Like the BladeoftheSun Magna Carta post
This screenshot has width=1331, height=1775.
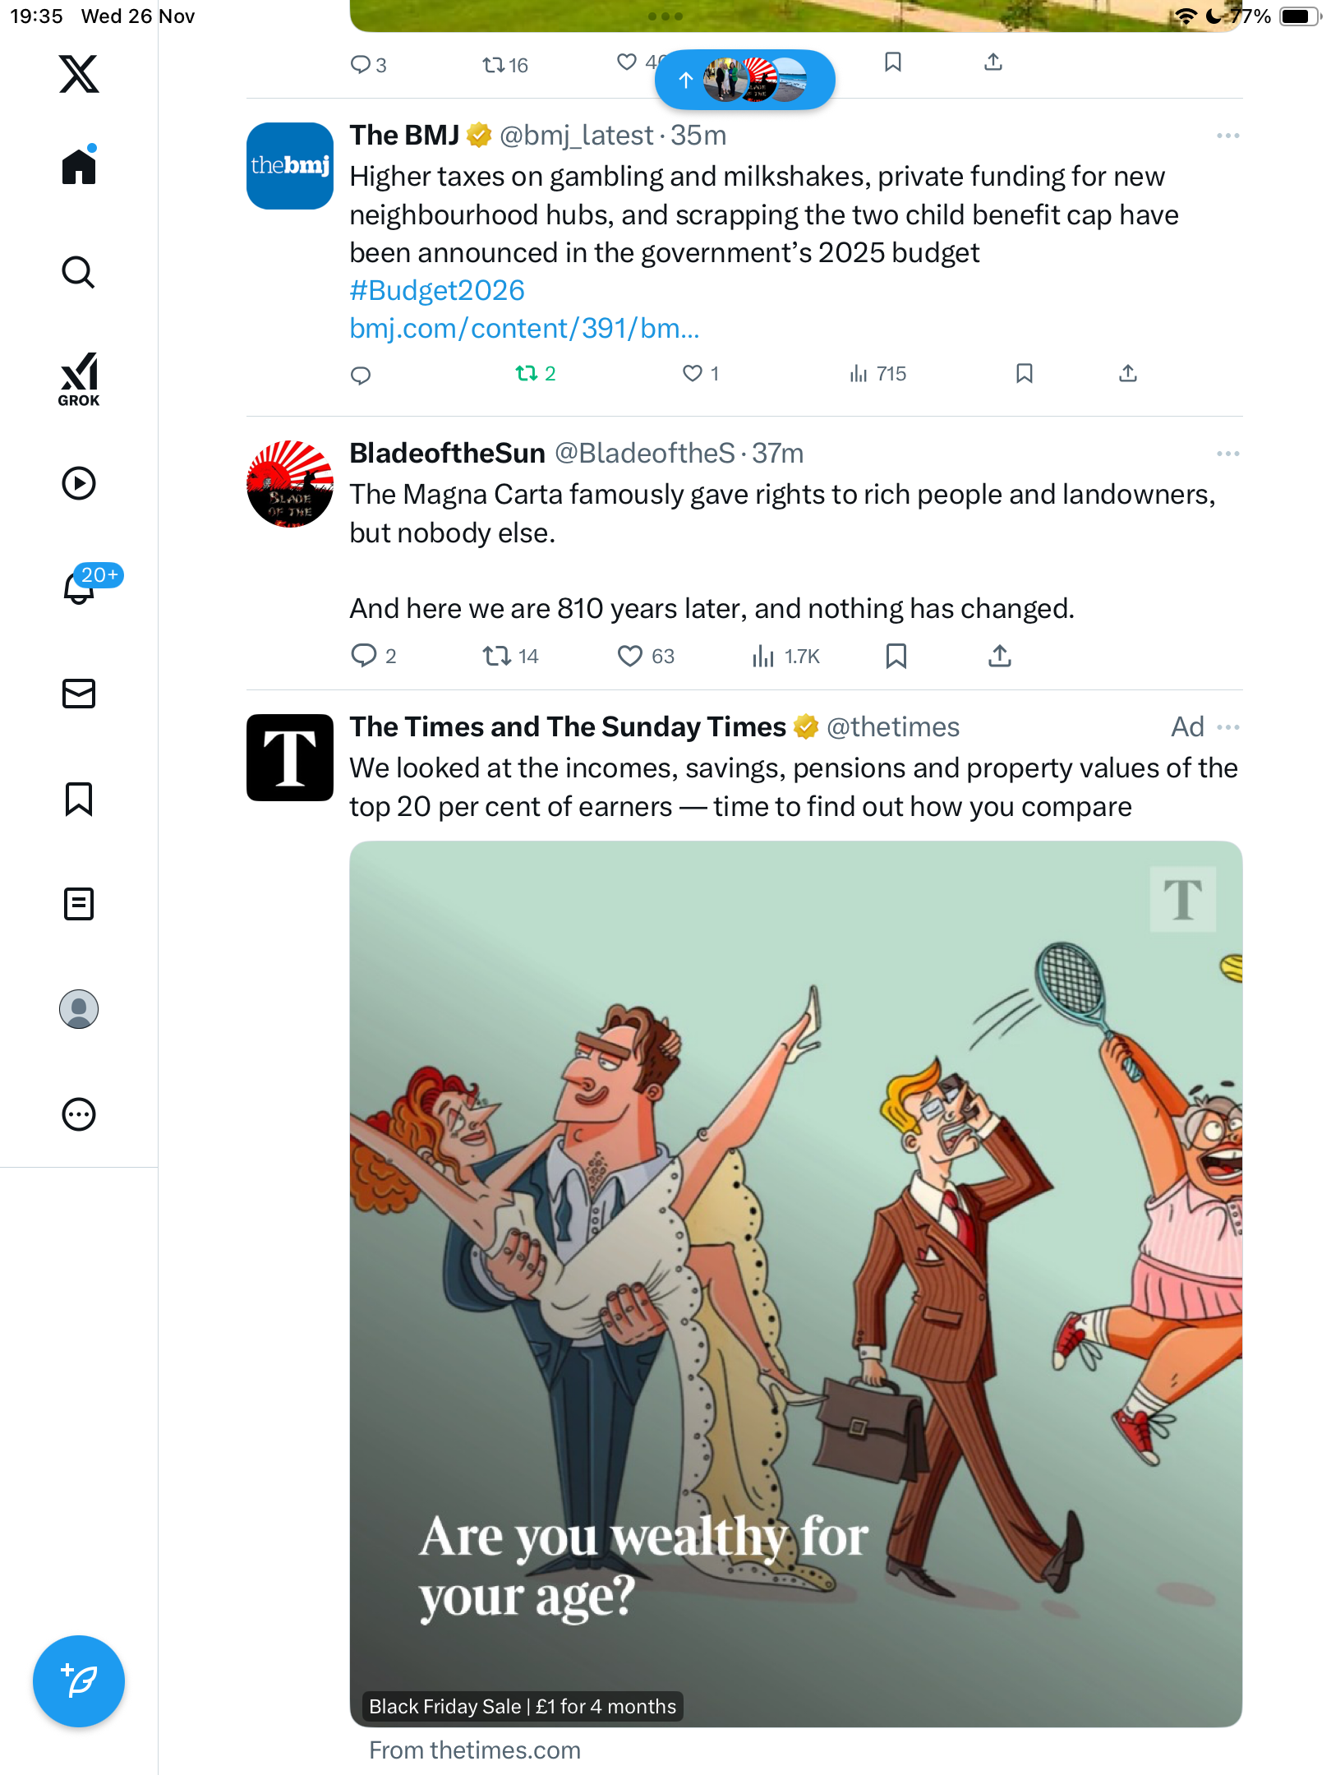coord(629,656)
